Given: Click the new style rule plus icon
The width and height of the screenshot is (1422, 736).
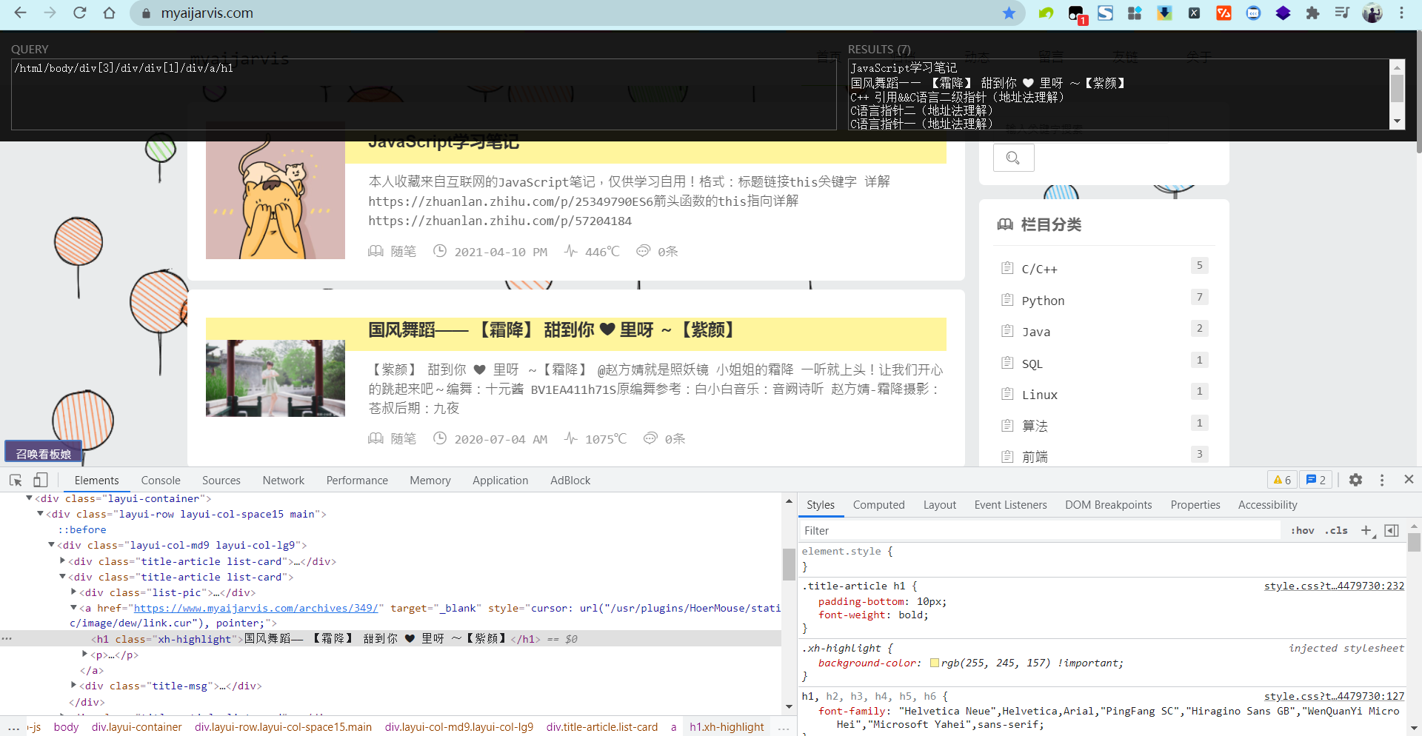Looking at the screenshot, I should 1366,530.
